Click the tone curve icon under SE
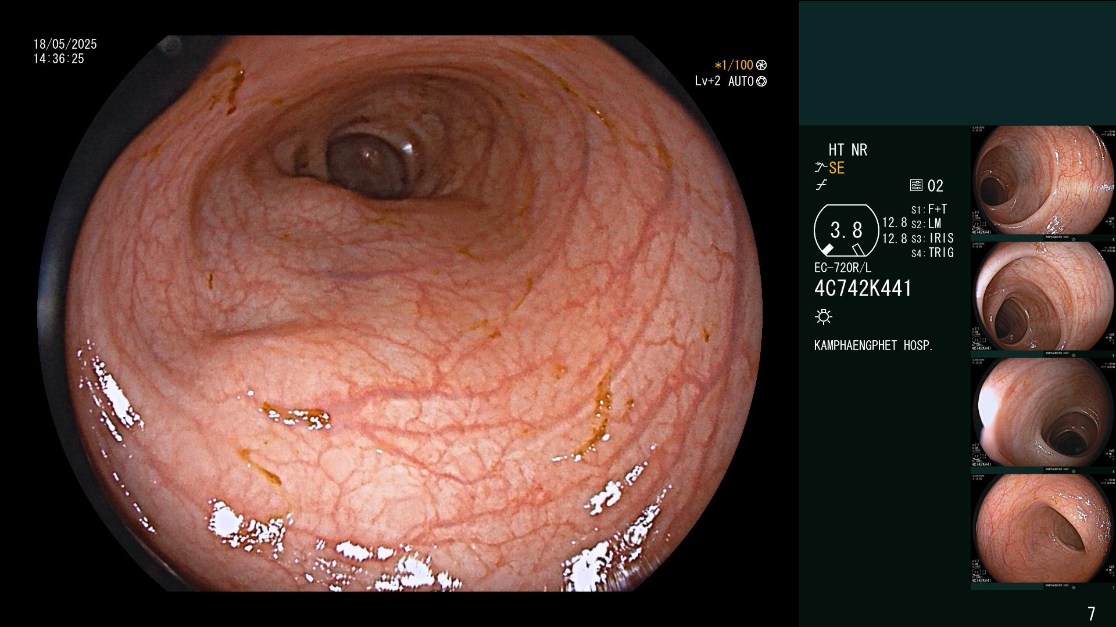Screen dimensions: 1116x627 (x=821, y=185)
